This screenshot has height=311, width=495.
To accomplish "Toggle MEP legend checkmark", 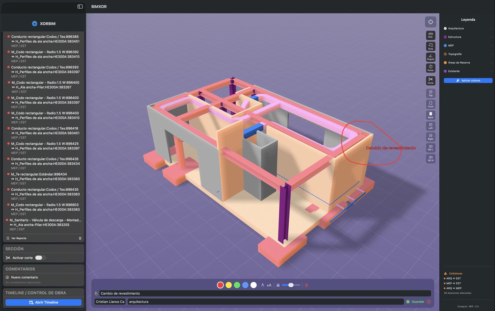I will pyautogui.click(x=491, y=45).
